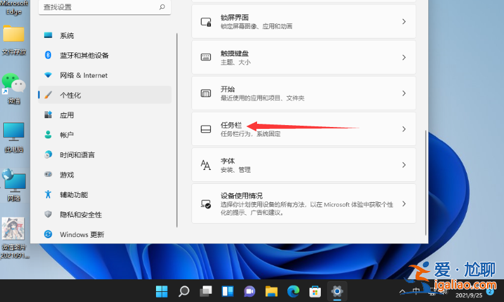Viewport: 504px width, 302px height.
Task: Click the 游戏 controller icon
Action: click(48, 174)
